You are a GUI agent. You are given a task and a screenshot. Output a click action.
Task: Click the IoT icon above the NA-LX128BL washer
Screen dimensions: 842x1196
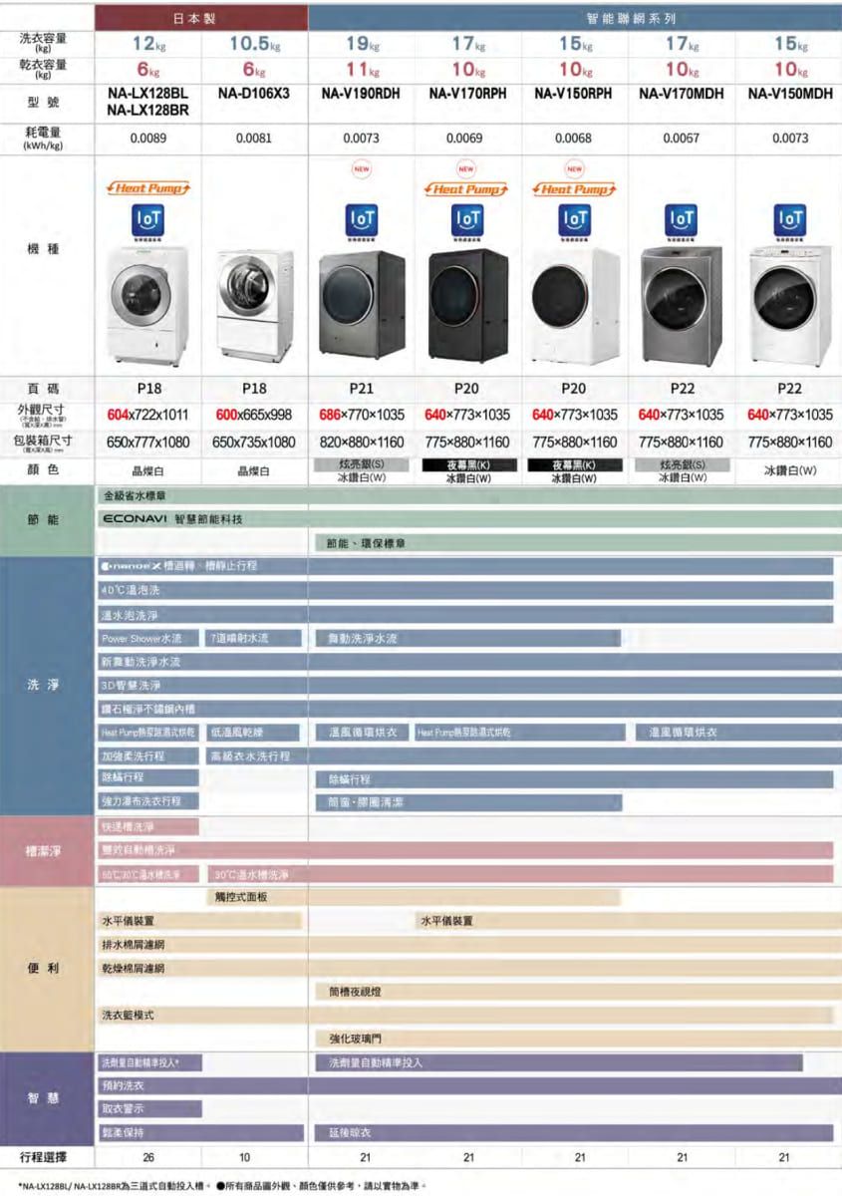148,220
